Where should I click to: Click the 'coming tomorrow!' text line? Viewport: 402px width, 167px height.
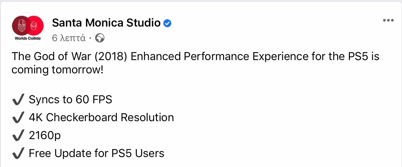coord(57,71)
